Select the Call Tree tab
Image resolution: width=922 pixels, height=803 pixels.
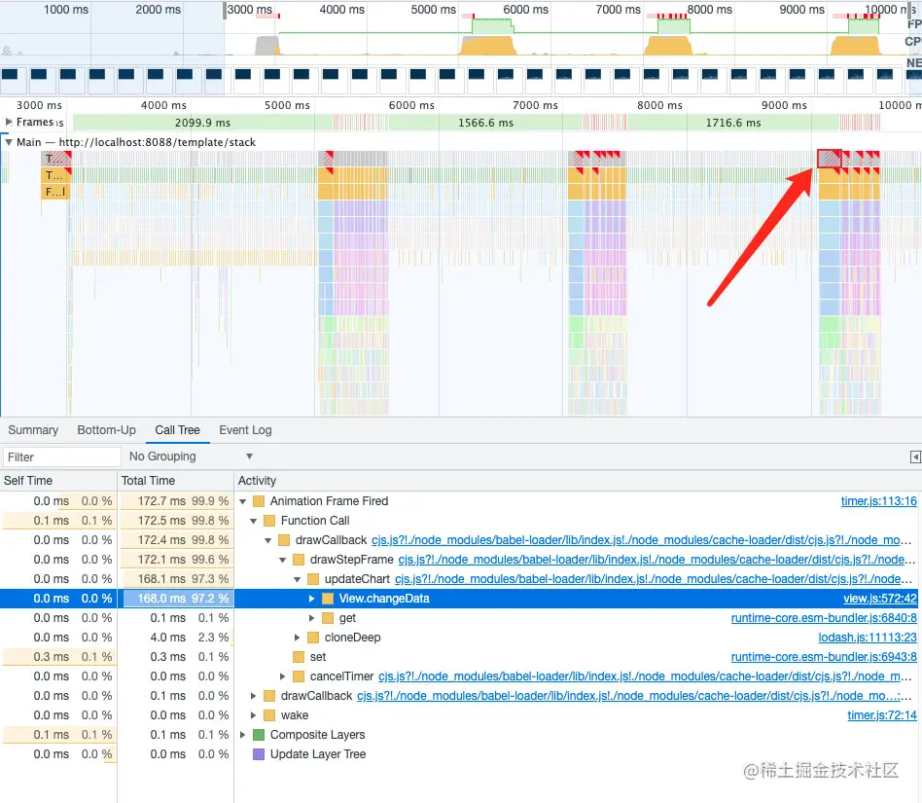click(x=178, y=430)
